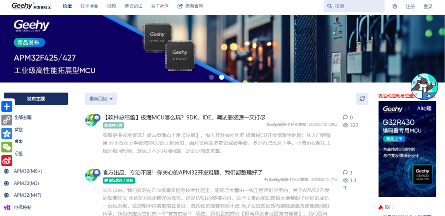Screen dimensions: 445x216
Task: Open the G32R430 advertisement banner
Action: pyautogui.click(x=407, y=149)
